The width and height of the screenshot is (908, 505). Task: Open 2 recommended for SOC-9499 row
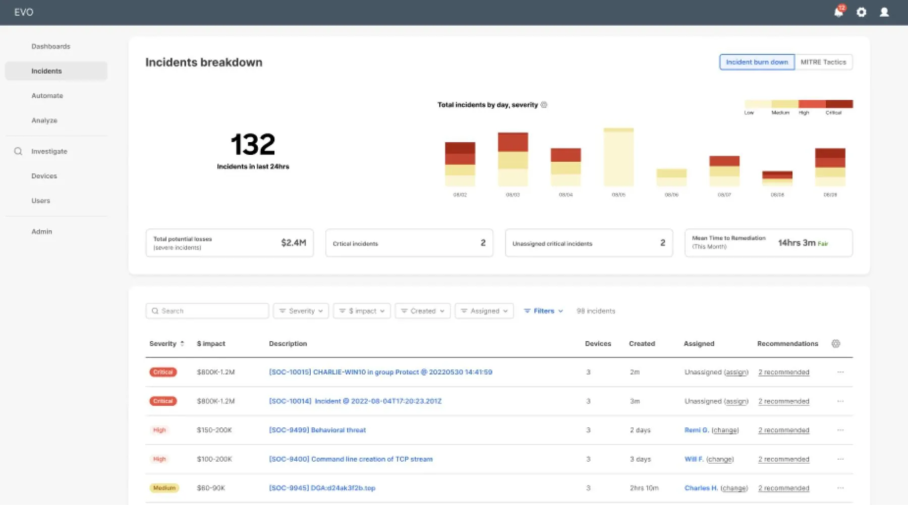(784, 430)
